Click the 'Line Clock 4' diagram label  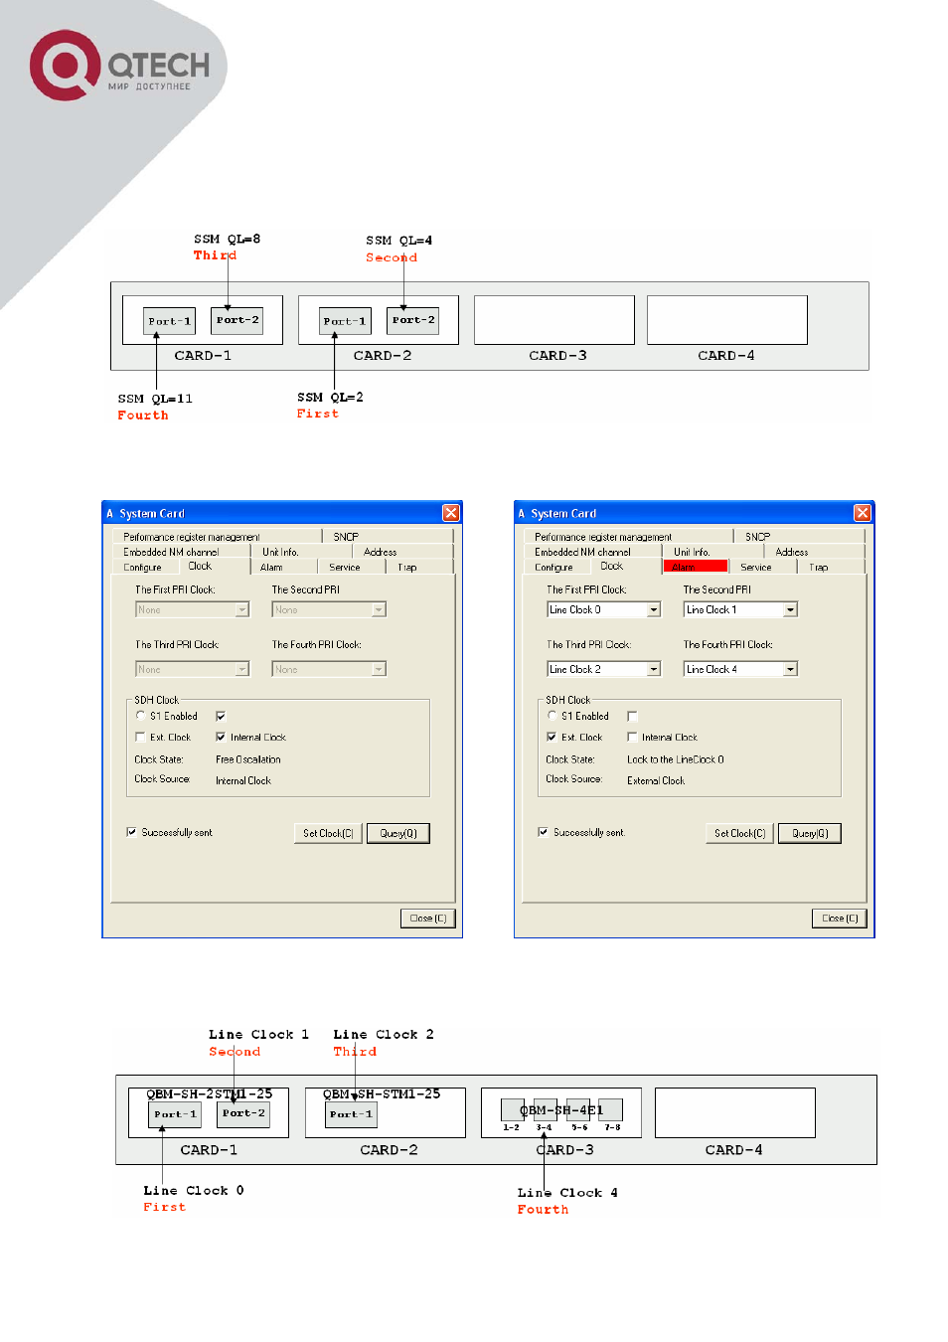click(567, 1192)
